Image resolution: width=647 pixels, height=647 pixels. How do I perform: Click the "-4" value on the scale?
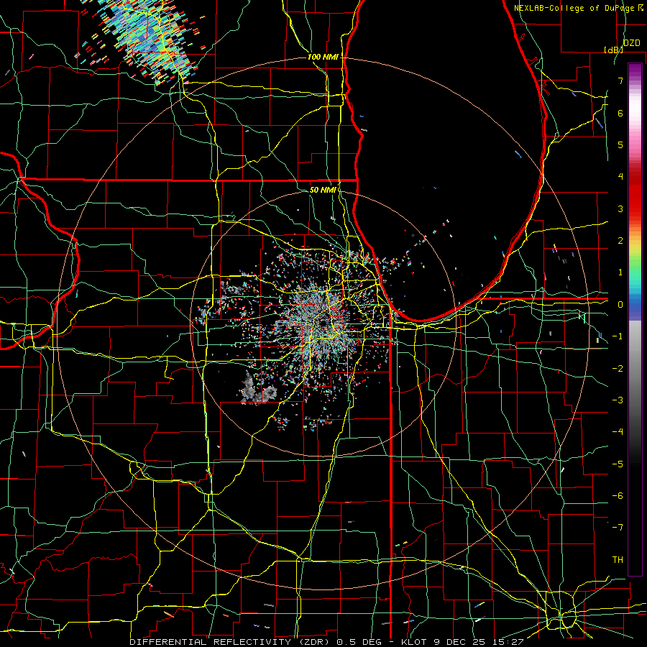(618, 432)
